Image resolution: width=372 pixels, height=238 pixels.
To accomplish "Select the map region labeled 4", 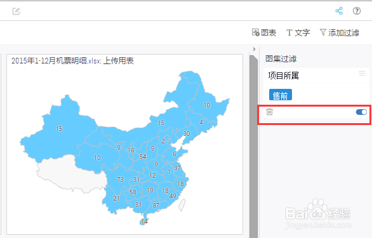I will click(201, 122).
